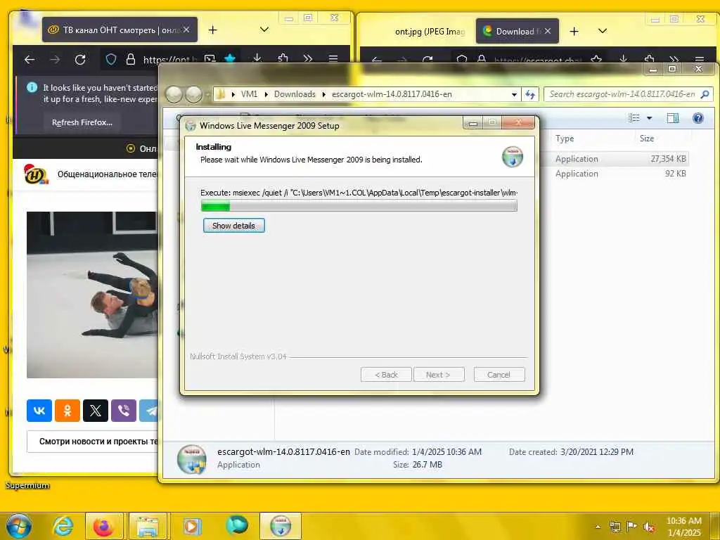Open the hamburger menu in left Firefox
Viewport: 720px width, 540px height.
[333, 59]
